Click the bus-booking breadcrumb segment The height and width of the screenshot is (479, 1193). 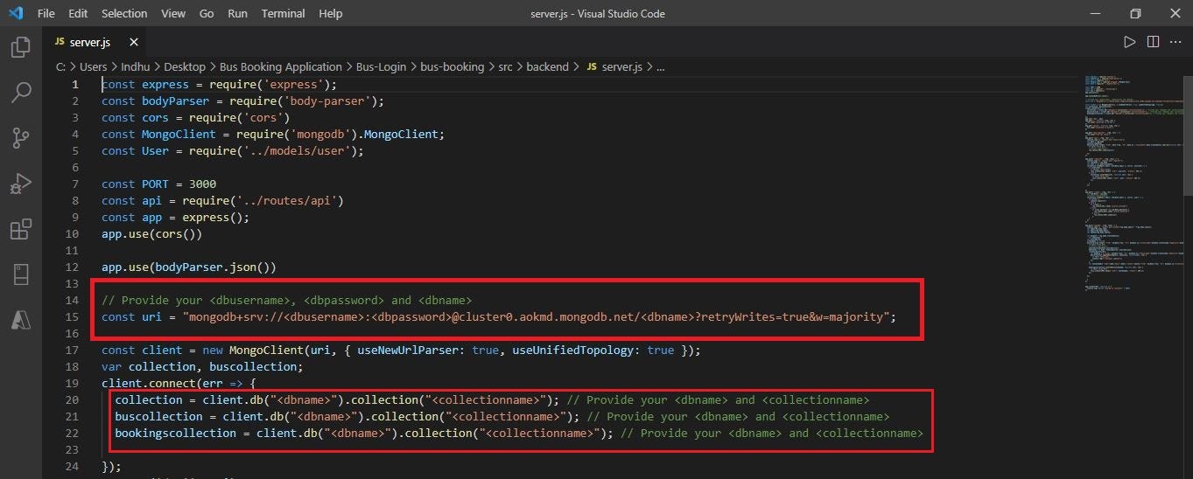(x=452, y=66)
